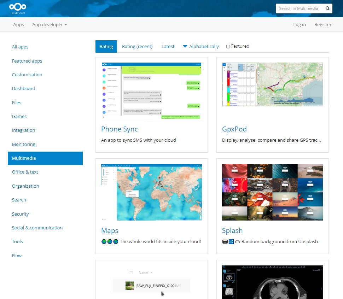Click the shuffle icon next to Splash description
343x299 pixels.
[231, 241]
